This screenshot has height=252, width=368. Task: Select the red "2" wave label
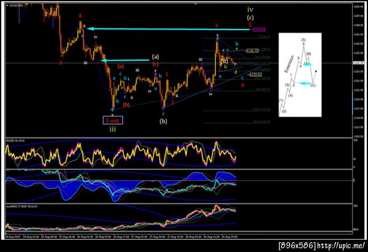pos(172,102)
